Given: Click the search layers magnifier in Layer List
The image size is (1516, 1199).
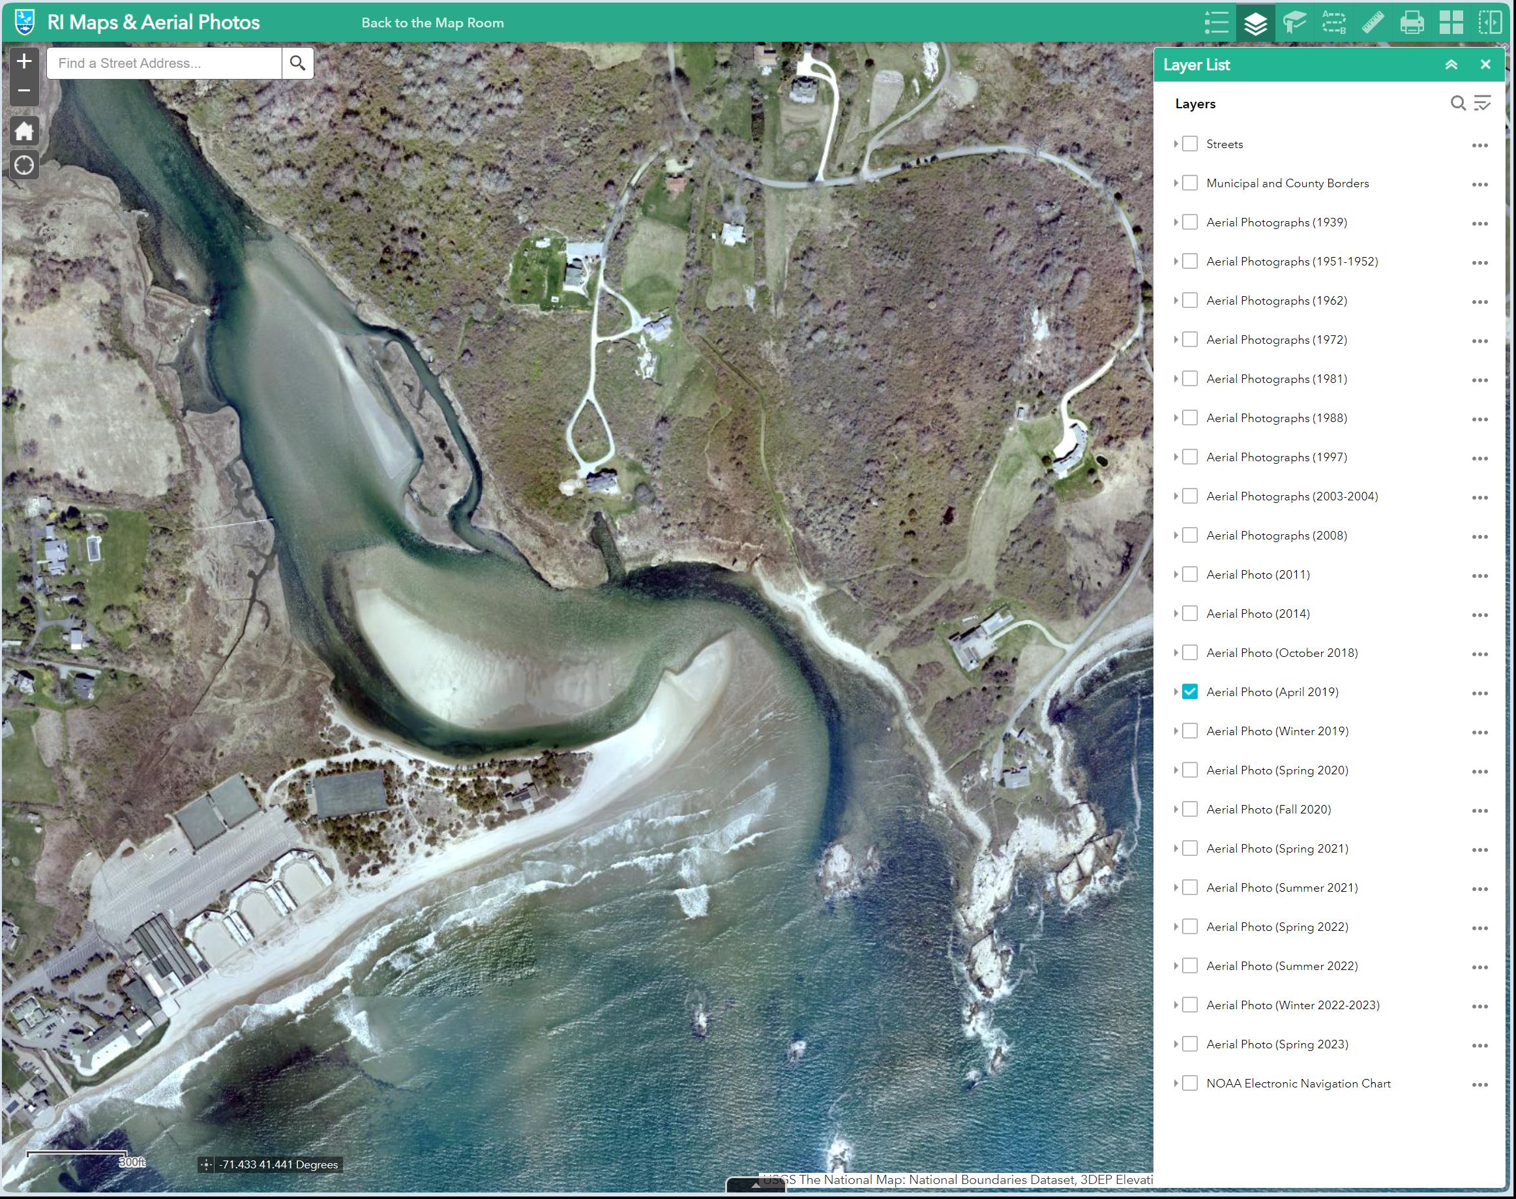Looking at the screenshot, I should pos(1457,103).
